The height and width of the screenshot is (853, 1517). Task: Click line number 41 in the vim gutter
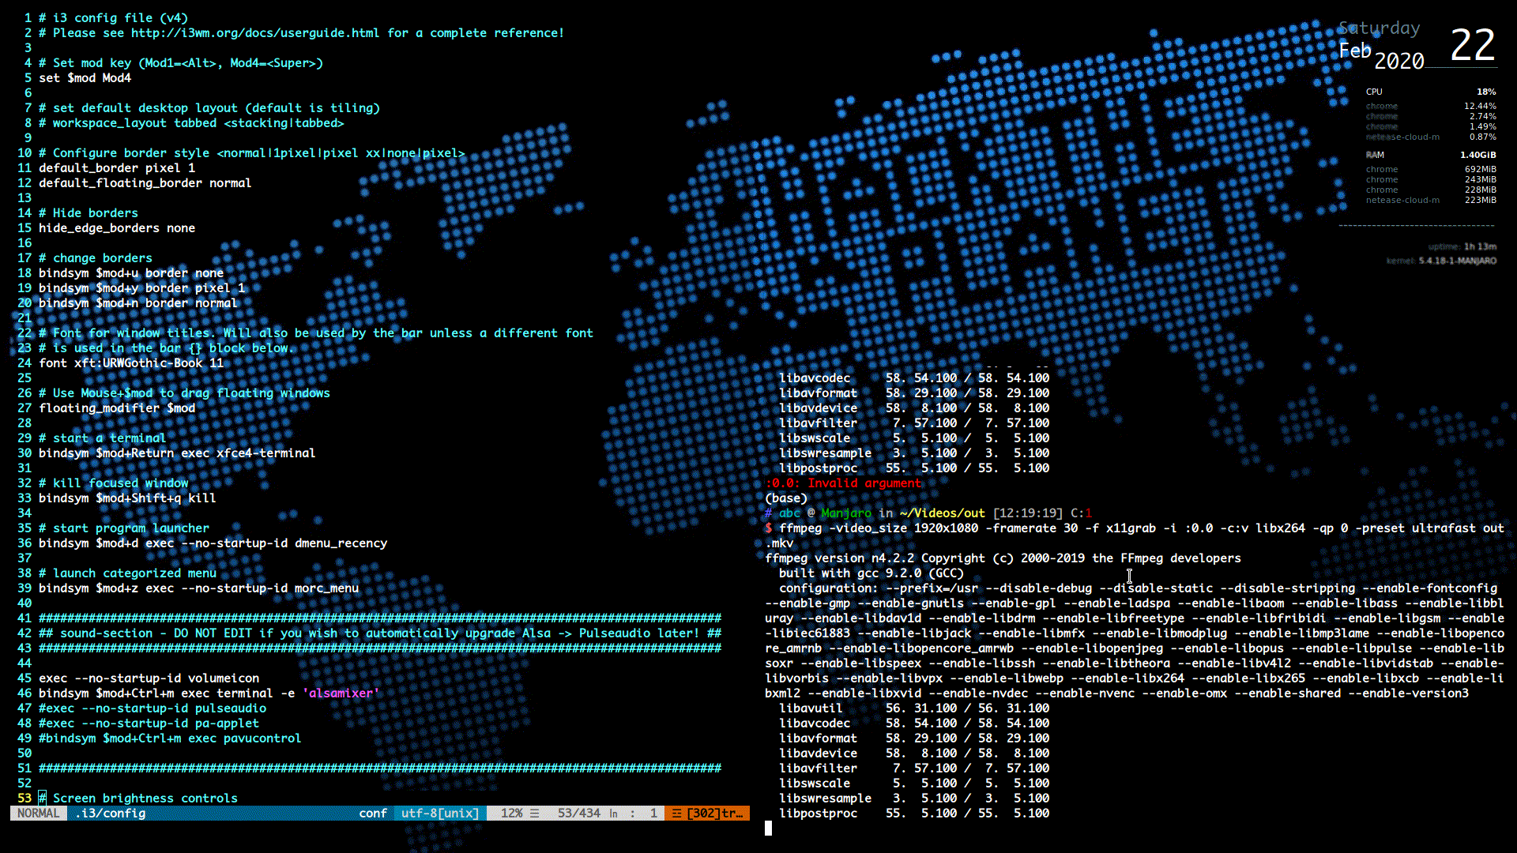pyautogui.click(x=24, y=618)
